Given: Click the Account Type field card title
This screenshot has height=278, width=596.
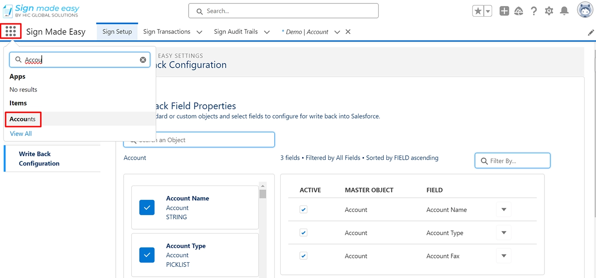Looking at the screenshot, I should [x=186, y=246].
